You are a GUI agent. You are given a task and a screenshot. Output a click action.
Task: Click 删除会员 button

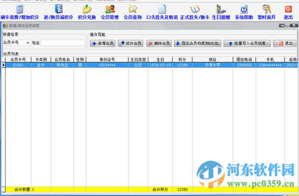[159, 43]
